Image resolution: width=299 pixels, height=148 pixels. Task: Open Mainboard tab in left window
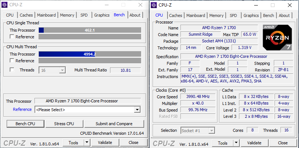click(46, 15)
